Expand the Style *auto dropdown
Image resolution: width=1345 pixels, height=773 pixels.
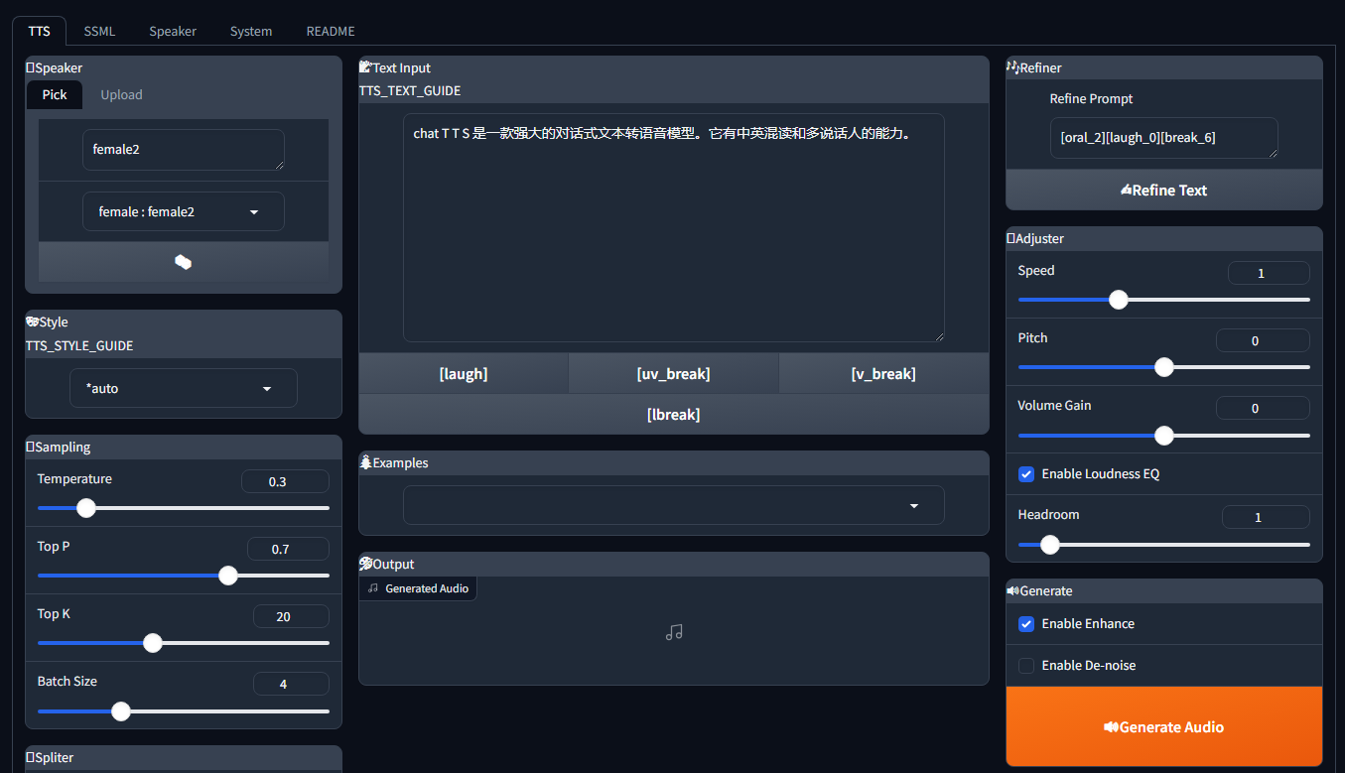tap(184, 389)
